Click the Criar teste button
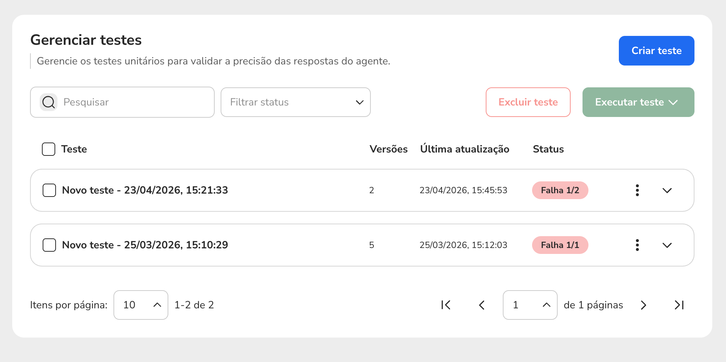726x362 pixels. click(x=656, y=51)
